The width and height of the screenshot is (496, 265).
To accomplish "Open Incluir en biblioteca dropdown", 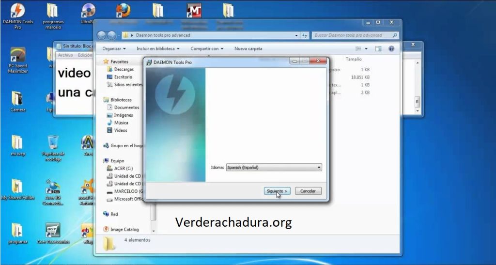I will pos(158,49).
